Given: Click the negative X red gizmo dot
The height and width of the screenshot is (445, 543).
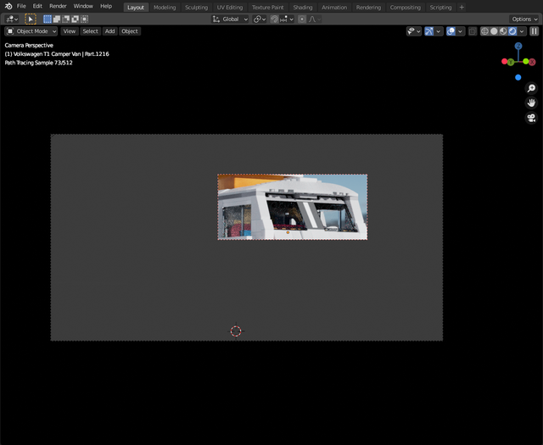Looking at the screenshot, I should [504, 61].
